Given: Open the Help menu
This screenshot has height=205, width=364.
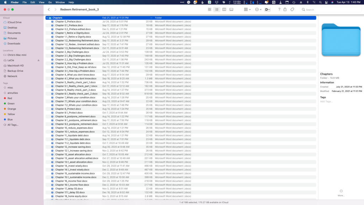Looking at the screenshot, I should tap(71, 2).
